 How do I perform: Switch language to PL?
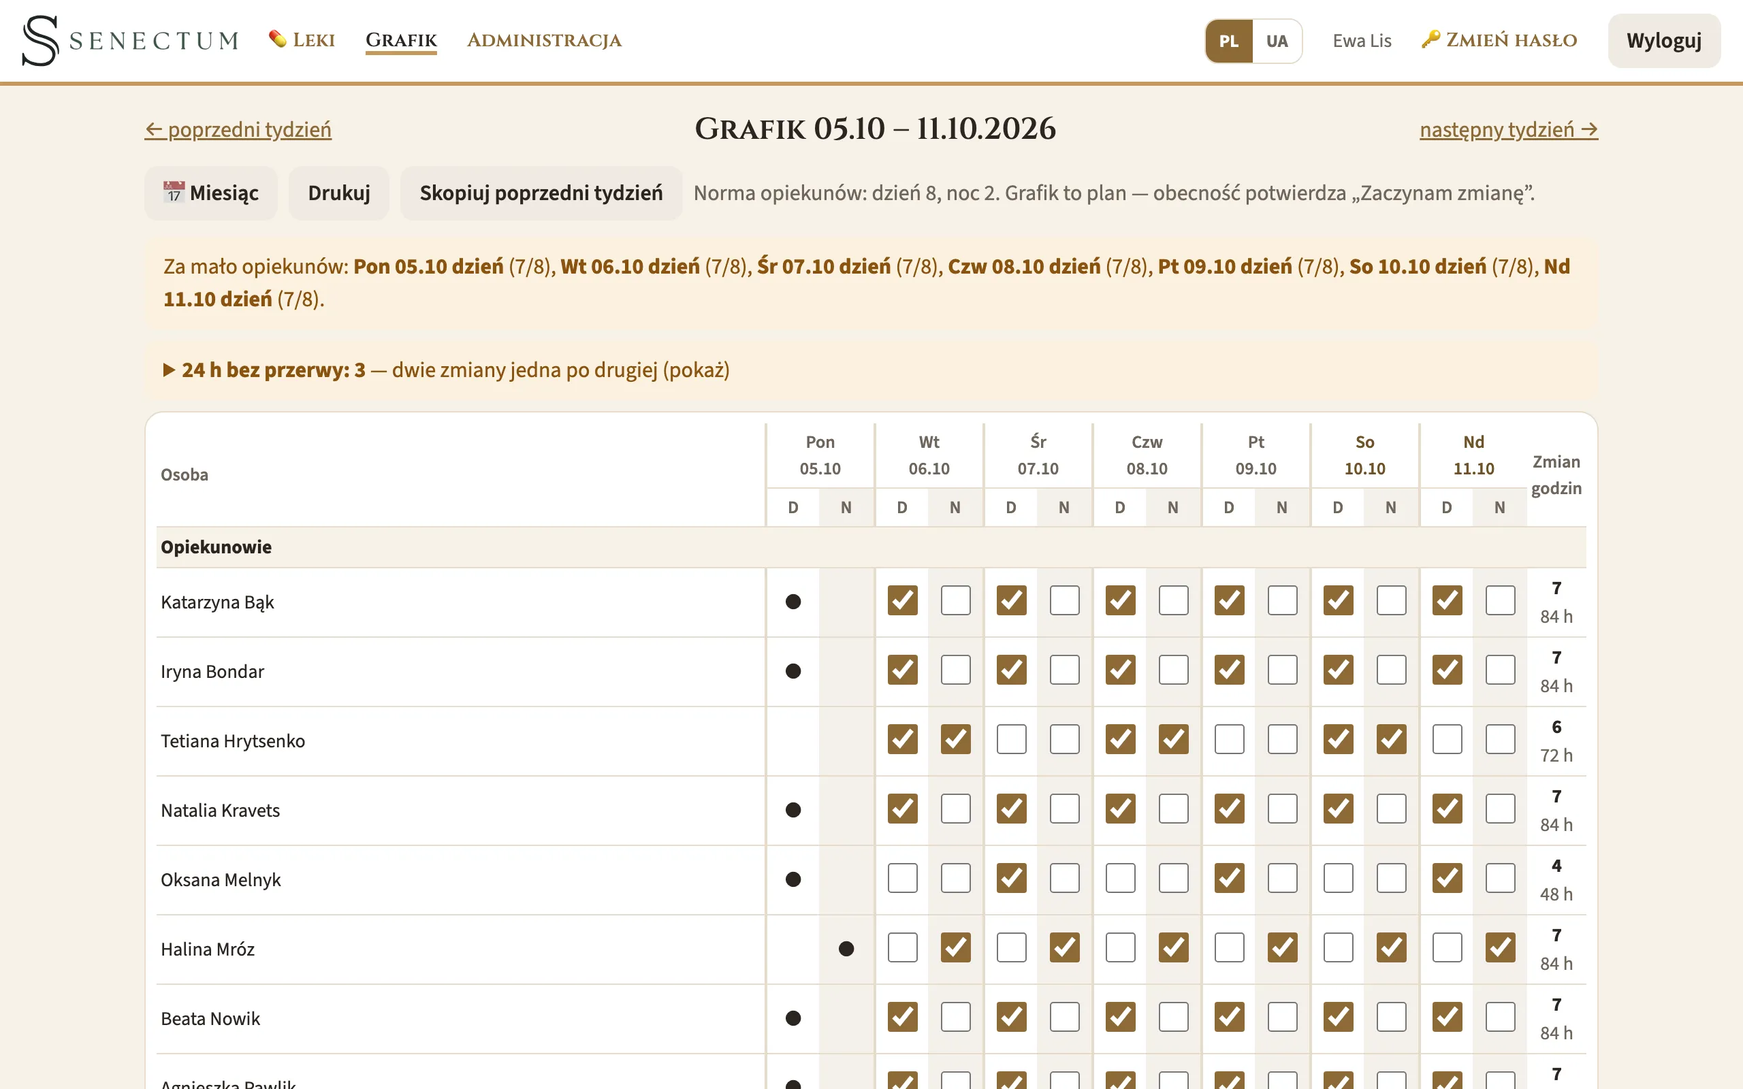[1229, 41]
